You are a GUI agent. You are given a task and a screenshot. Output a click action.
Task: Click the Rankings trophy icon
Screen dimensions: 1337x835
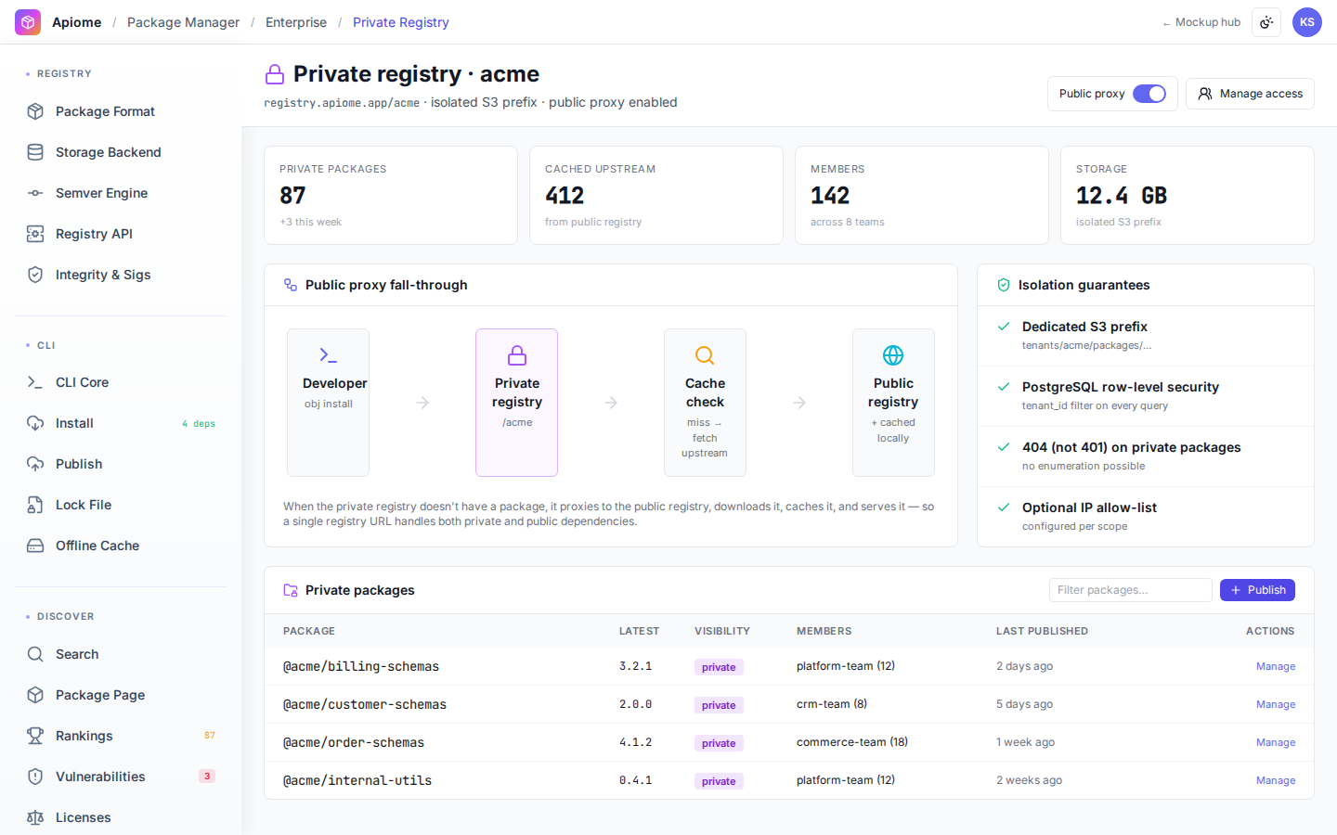pos(35,736)
